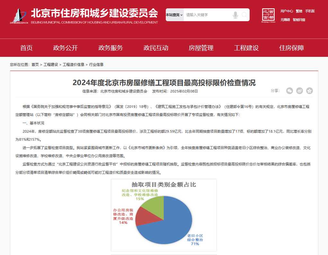Click the 北京市住房和城乡建设委员会 header title
Screen dimensions: 328x255
(x=94, y=13)
